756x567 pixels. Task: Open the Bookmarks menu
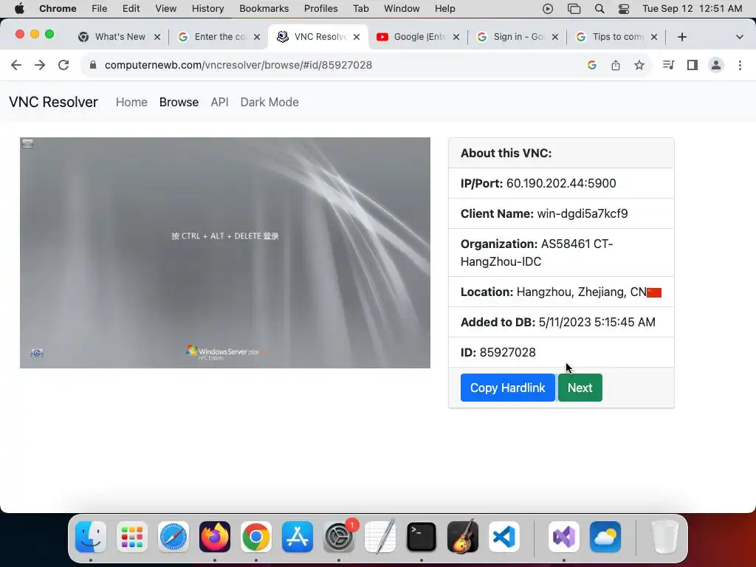pos(264,9)
